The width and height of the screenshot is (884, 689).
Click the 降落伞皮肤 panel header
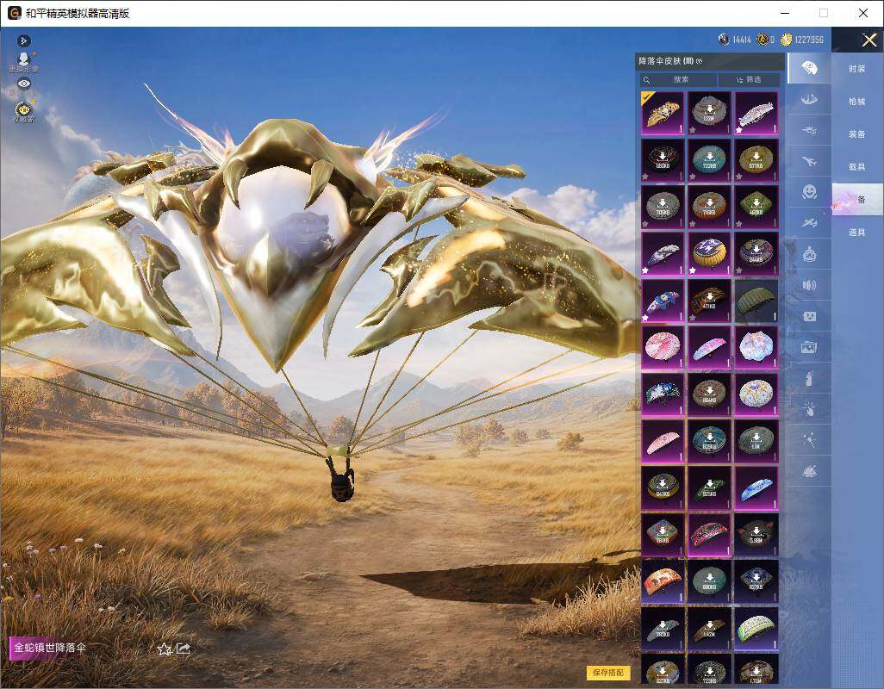(710, 61)
